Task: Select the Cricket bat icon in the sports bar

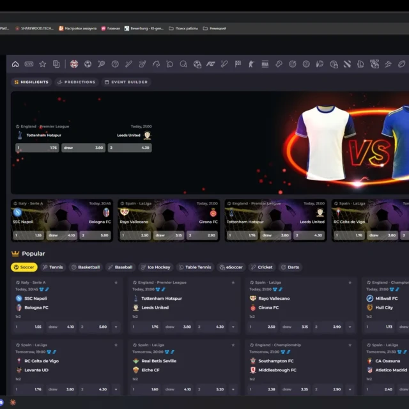Action: (x=224, y=64)
